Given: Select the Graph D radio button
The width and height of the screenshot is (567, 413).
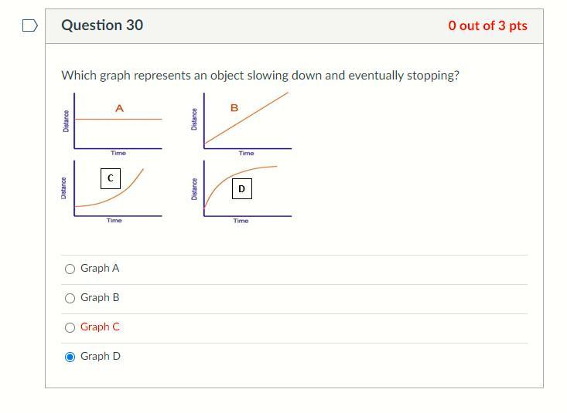Looking at the screenshot, I should click(70, 357).
